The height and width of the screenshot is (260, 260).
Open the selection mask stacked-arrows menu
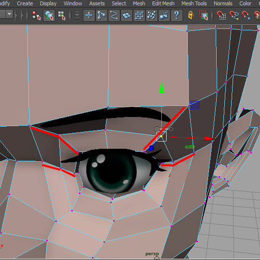pos(77,15)
